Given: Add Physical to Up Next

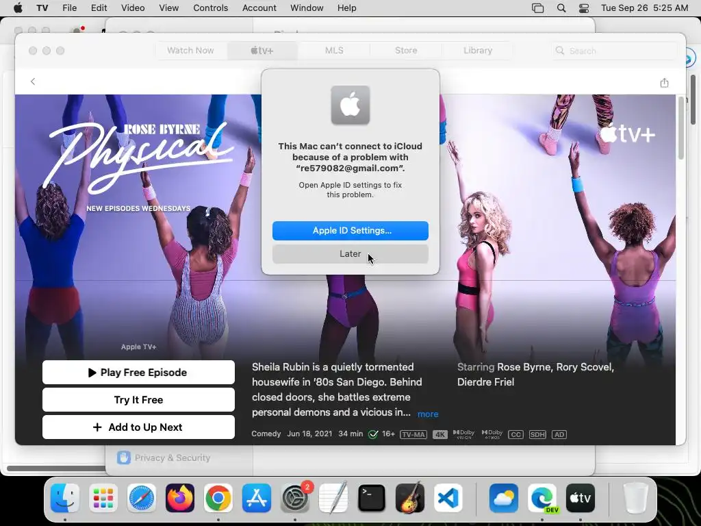Looking at the screenshot, I should point(138,427).
